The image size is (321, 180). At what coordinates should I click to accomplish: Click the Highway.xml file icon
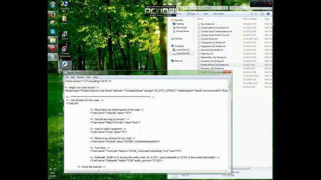click(x=199, y=53)
